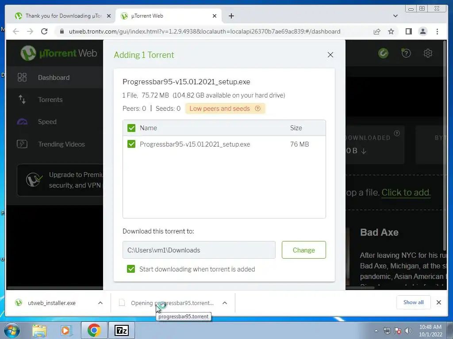
Task: Open Speed in the sidebar
Action: pyautogui.click(x=54, y=122)
